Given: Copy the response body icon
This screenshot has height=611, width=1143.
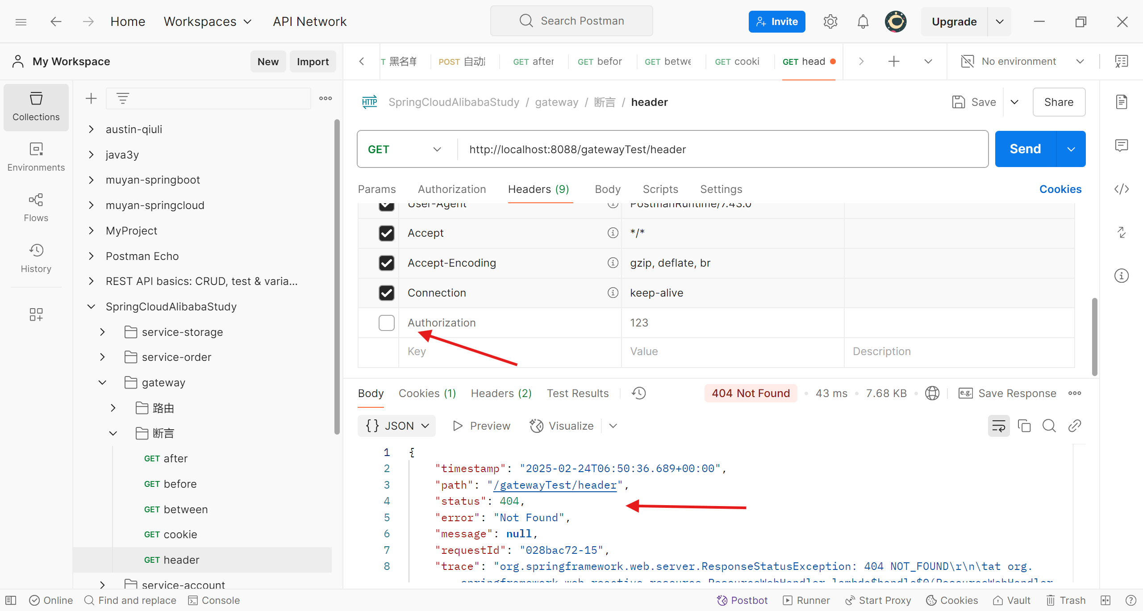Looking at the screenshot, I should click(x=1024, y=426).
